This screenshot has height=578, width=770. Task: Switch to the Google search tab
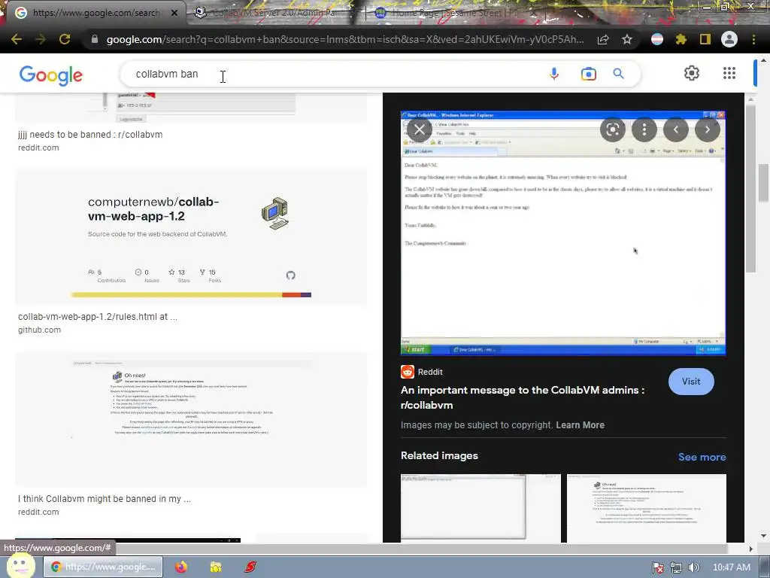(x=95, y=13)
